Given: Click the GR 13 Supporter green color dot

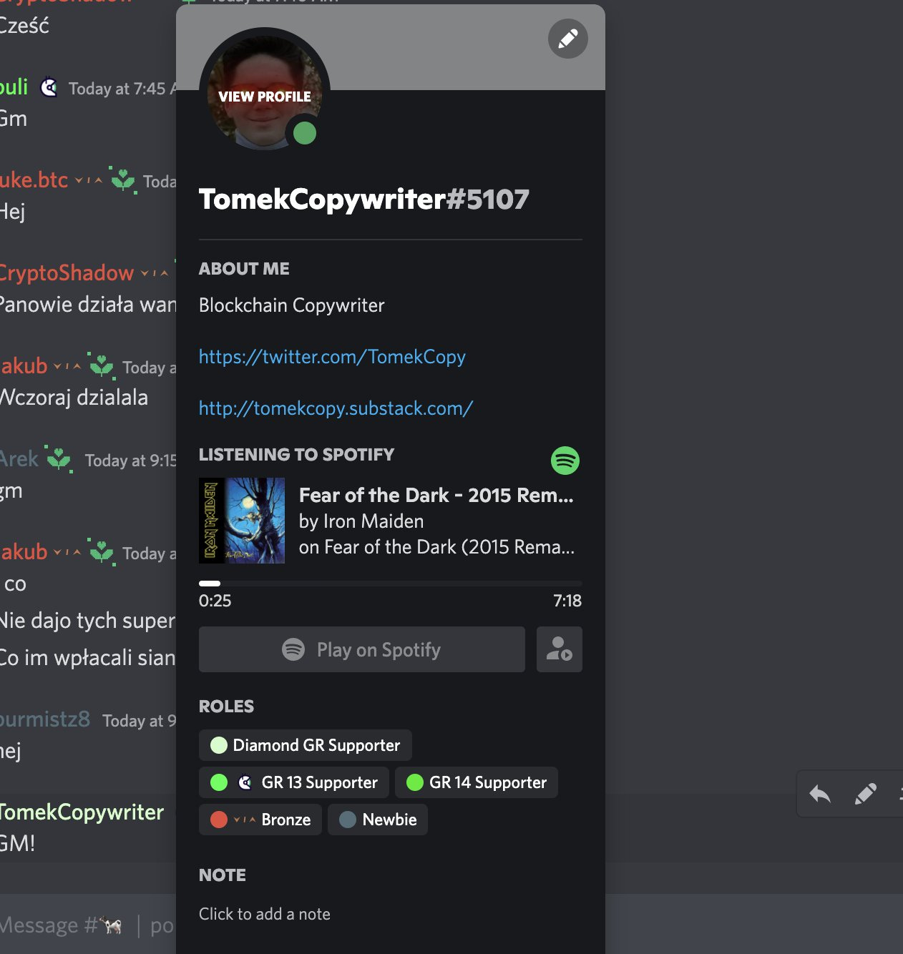Looking at the screenshot, I should click(x=219, y=782).
